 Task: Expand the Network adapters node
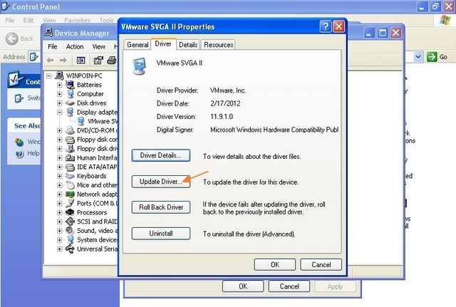pyautogui.click(x=60, y=194)
